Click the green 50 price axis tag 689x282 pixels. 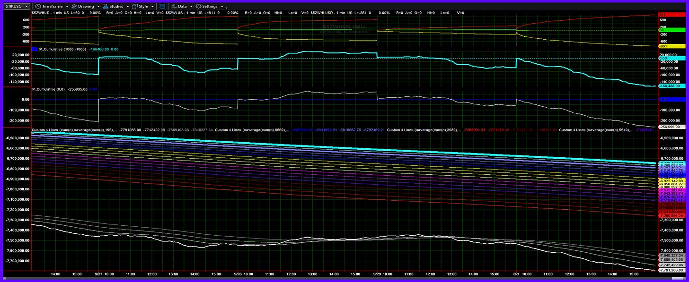pyautogui.click(x=671, y=30)
